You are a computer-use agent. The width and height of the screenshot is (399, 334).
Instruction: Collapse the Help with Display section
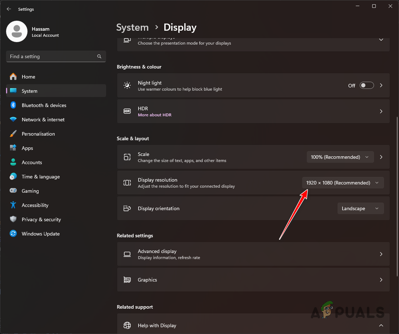[x=381, y=325]
